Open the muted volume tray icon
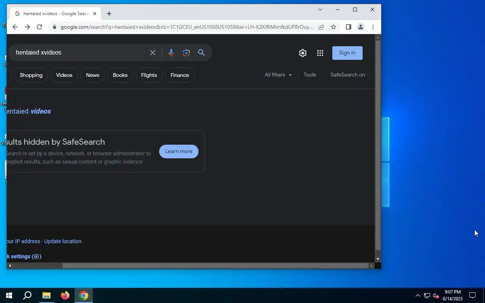The height and width of the screenshot is (303, 485). pos(436,295)
